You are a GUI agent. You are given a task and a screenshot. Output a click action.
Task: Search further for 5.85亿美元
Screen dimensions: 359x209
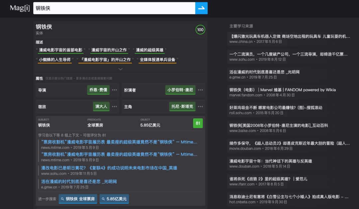(x=114, y=199)
